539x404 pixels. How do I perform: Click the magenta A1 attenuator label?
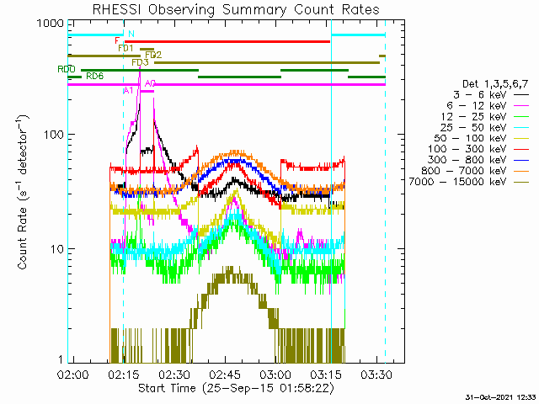point(128,91)
